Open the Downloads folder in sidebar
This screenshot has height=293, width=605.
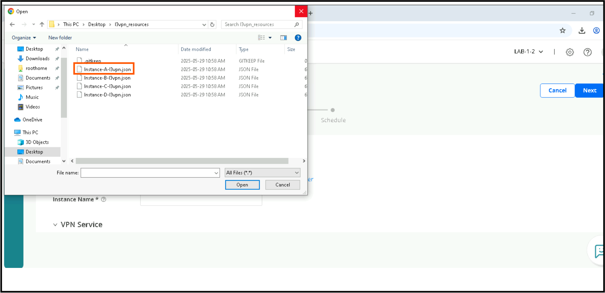tap(36, 59)
